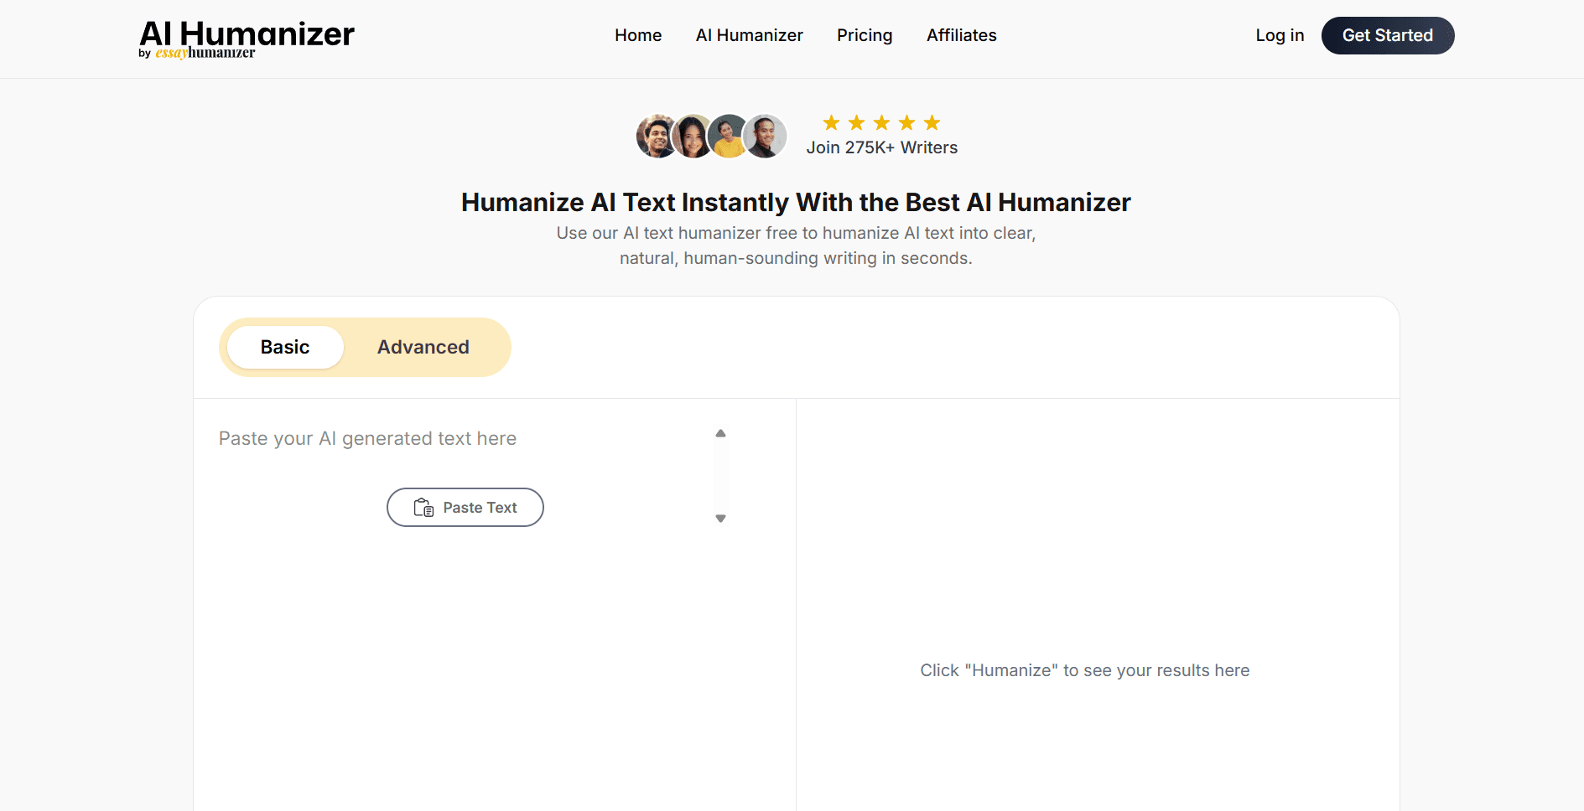Click the third writer avatar in yellow
The width and height of the screenshot is (1584, 811).
click(729, 137)
